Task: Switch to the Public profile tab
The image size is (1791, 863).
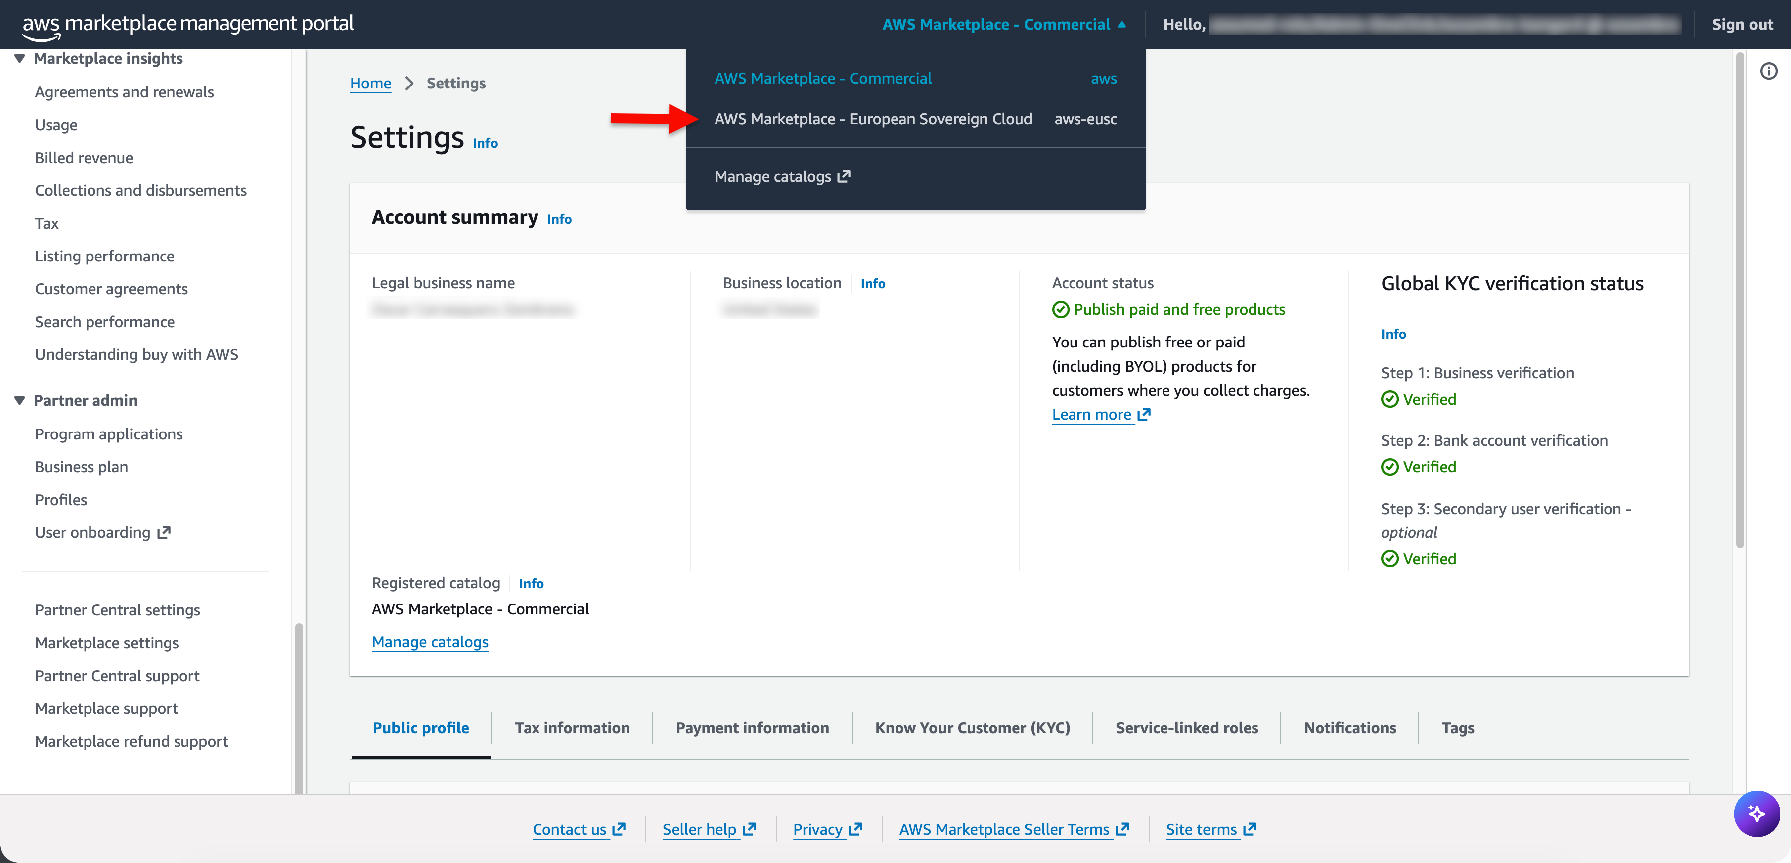Action: click(x=421, y=727)
